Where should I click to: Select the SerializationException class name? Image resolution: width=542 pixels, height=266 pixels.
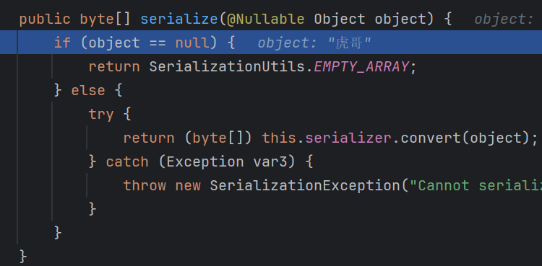click(x=304, y=185)
